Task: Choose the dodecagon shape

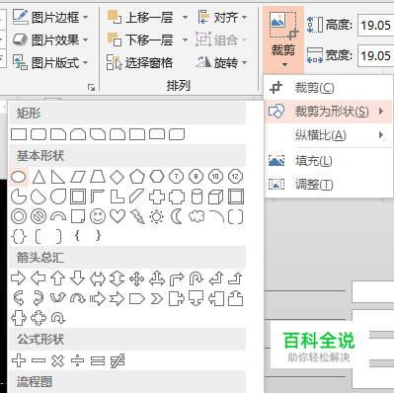Action: pyautogui.click(x=235, y=177)
